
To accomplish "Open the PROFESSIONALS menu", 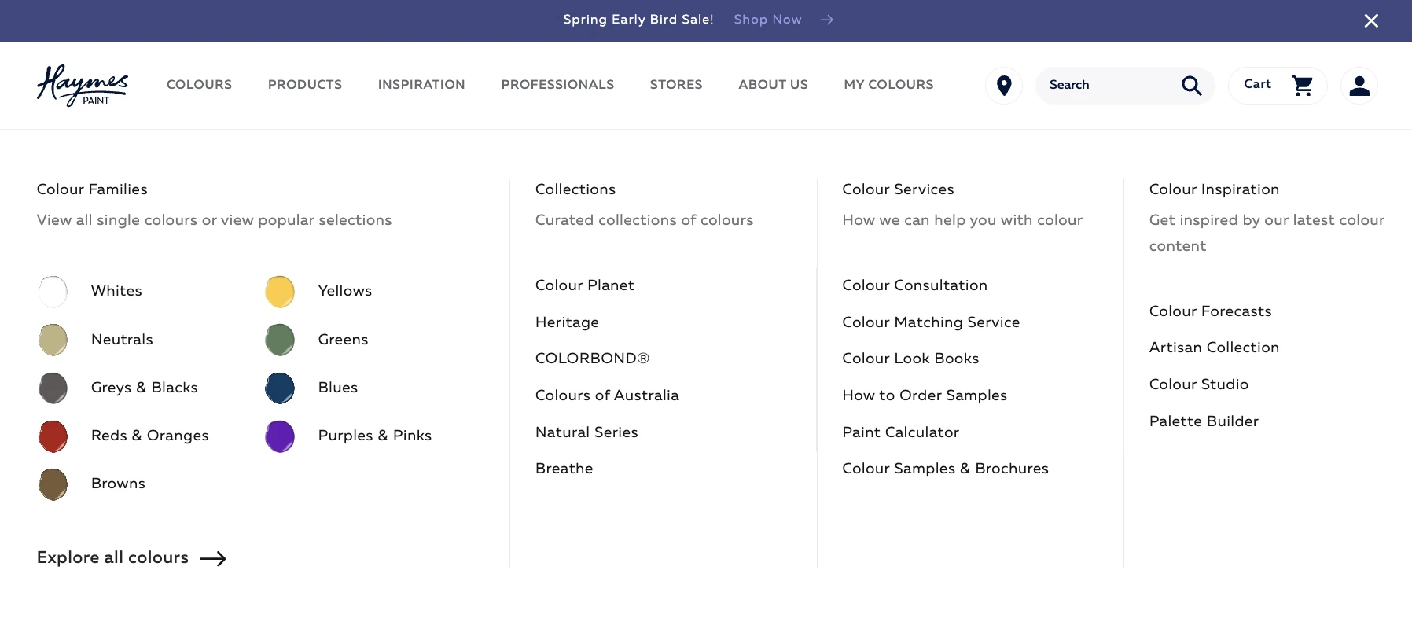I will (x=557, y=85).
